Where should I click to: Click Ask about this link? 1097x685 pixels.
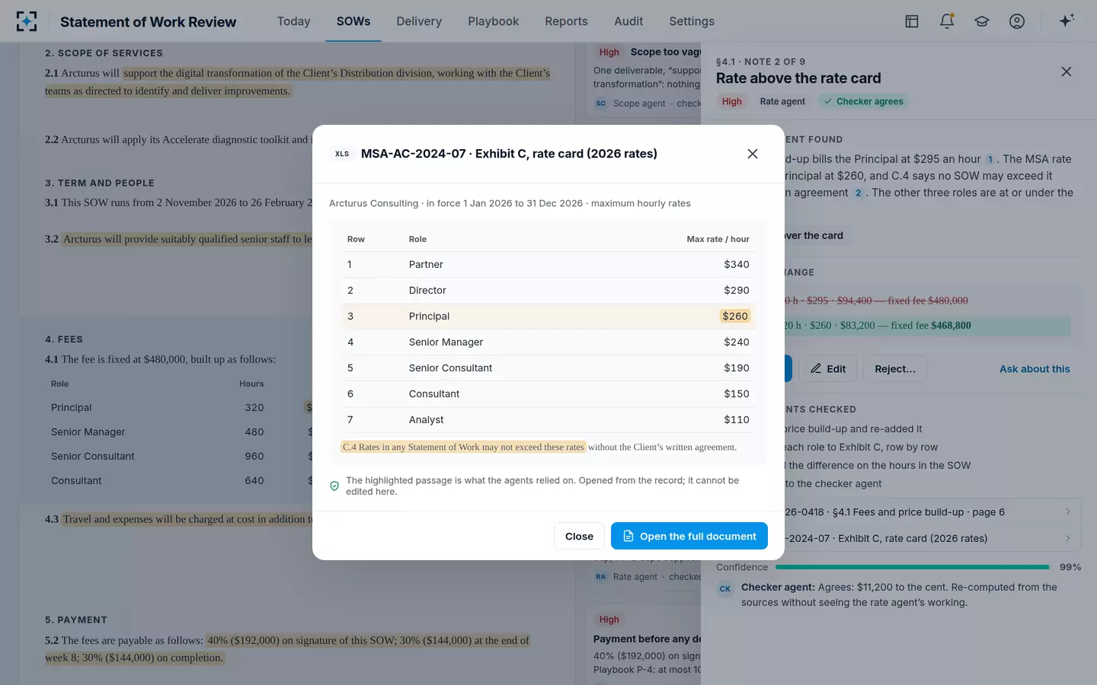[x=1035, y=369]
